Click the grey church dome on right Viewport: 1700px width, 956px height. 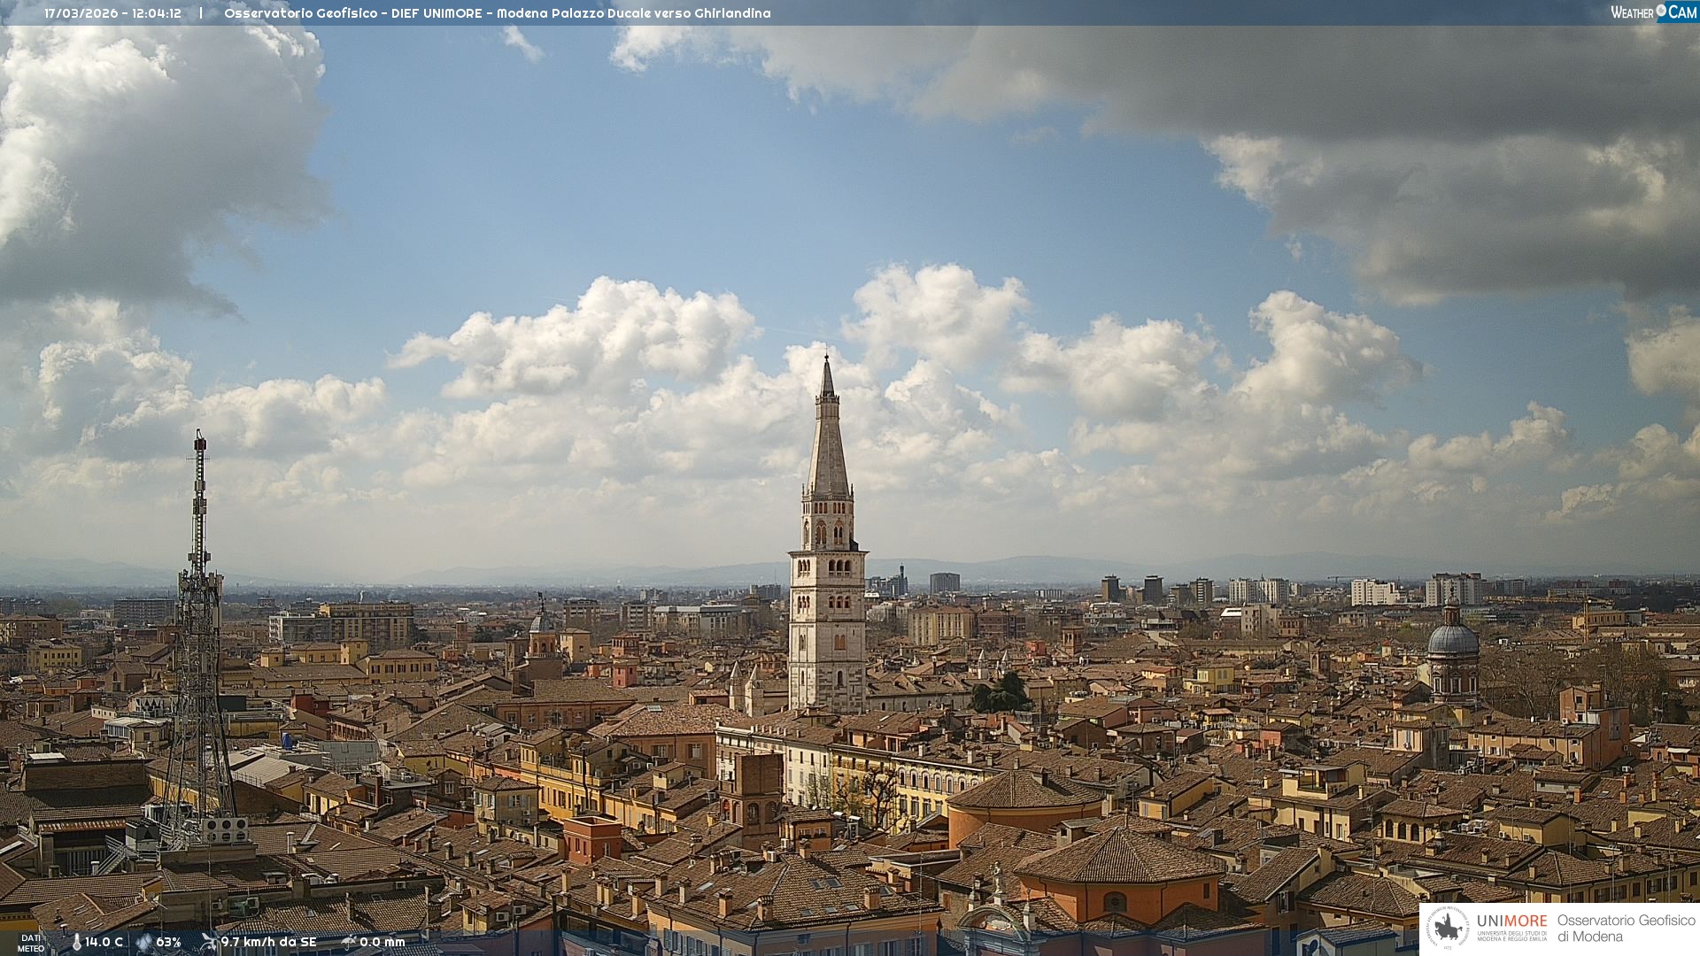(1453, 639)
